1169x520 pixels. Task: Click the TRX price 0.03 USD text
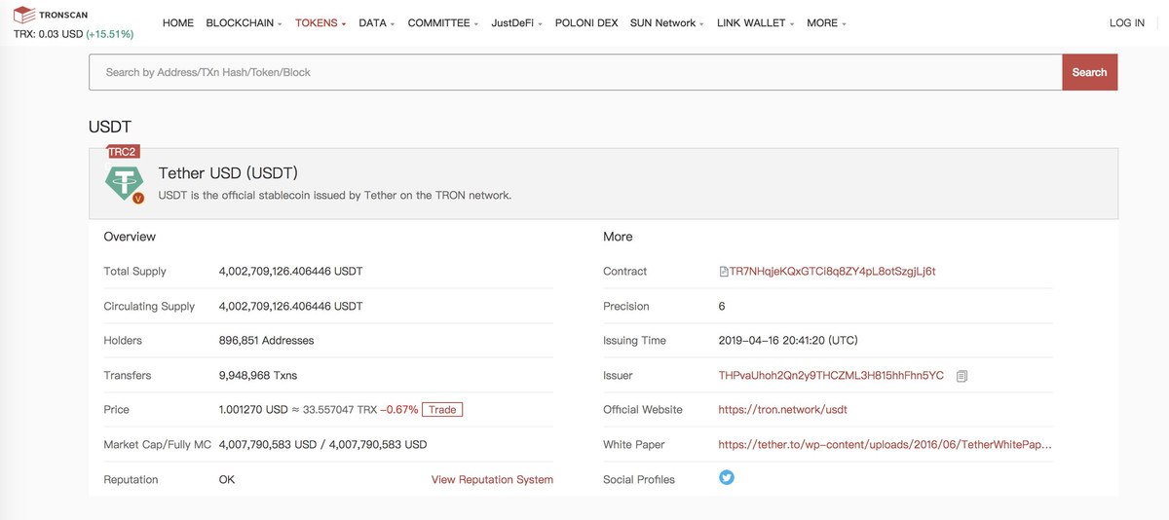(49, 34)
